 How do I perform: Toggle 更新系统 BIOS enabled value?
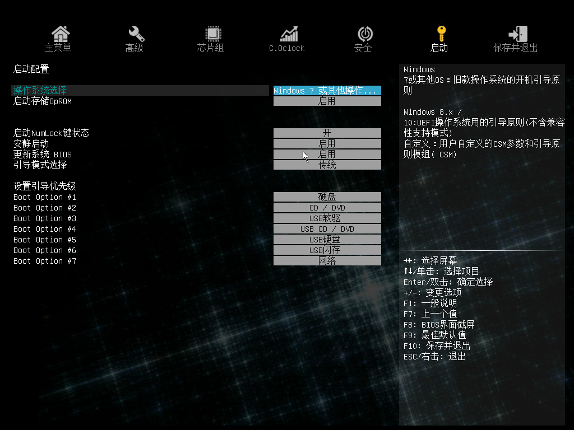(327, 154)
